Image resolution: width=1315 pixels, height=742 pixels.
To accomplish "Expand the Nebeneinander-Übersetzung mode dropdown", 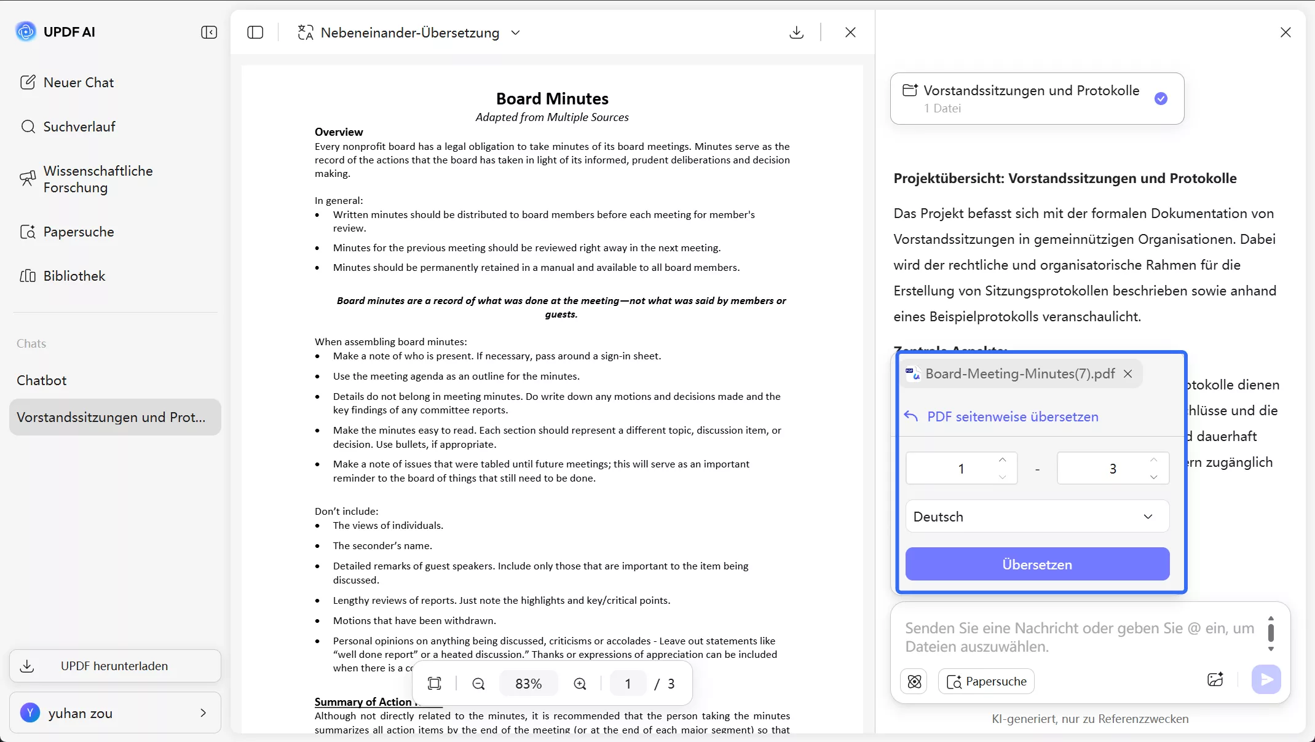I will pyautogui.click(x=515, y=33).
